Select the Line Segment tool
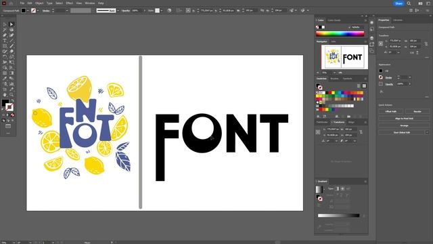Image resolution: width=433 pixels, height=244 pixels. pos(12,41)
